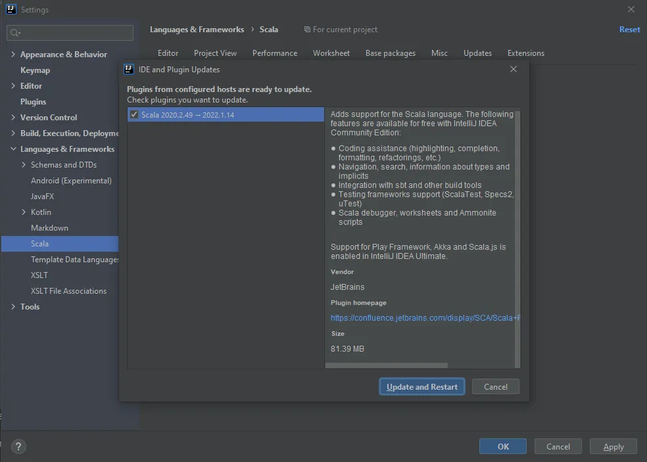Select Template Data Languages item
The width and height of the screenshot is (647, 462).
click(x=75, y=259)
